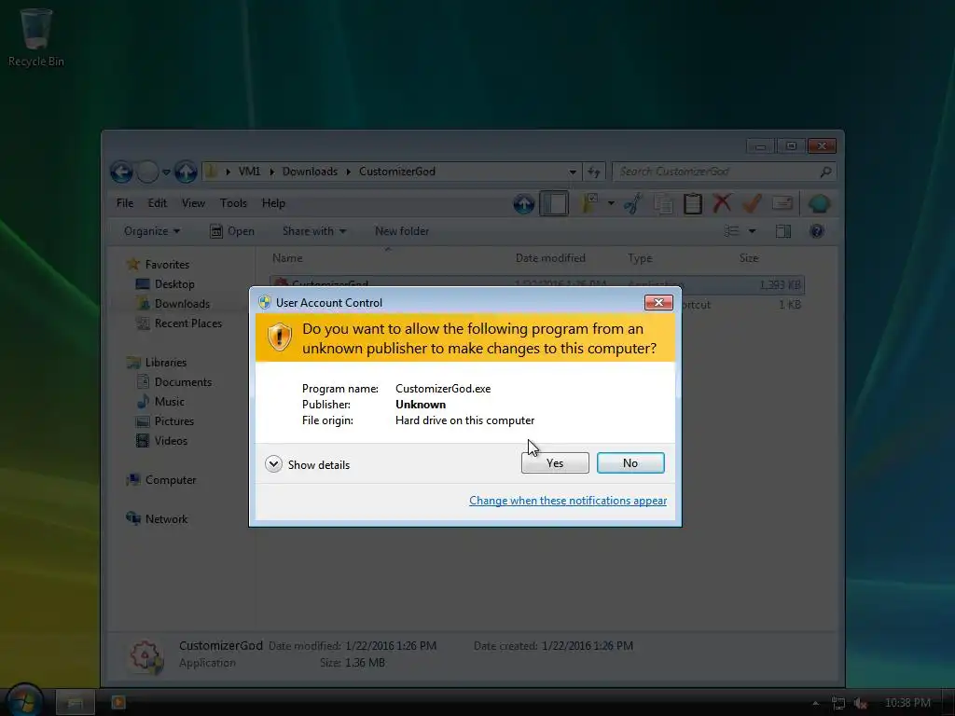
Task: Click the Copy toolbar icon
Action: tap(663, 204)
